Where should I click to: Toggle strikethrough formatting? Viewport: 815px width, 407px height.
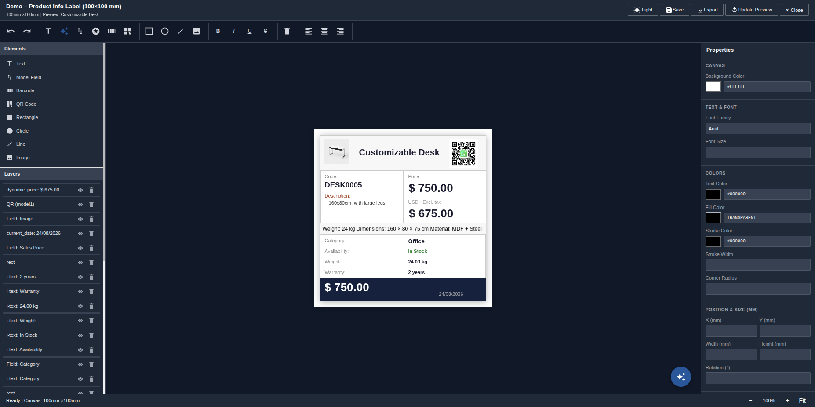click(x=266, y=31)
